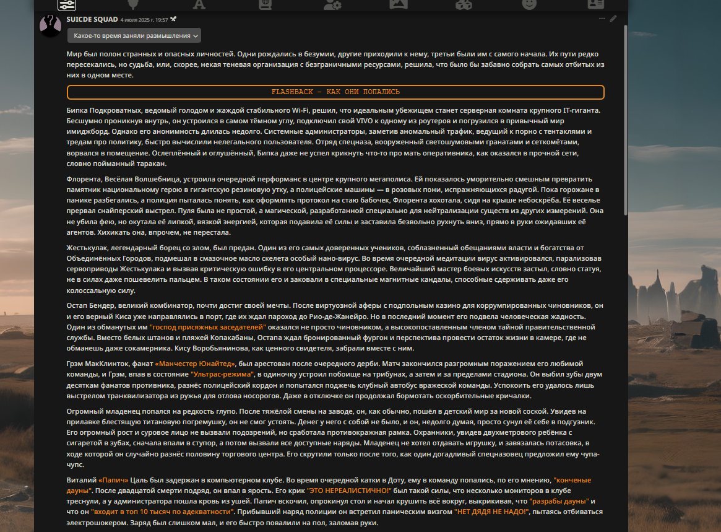Click paragraph starting "Остап Бендер, великий комбинатор"
721x532 pixels.
coord(335,327)
